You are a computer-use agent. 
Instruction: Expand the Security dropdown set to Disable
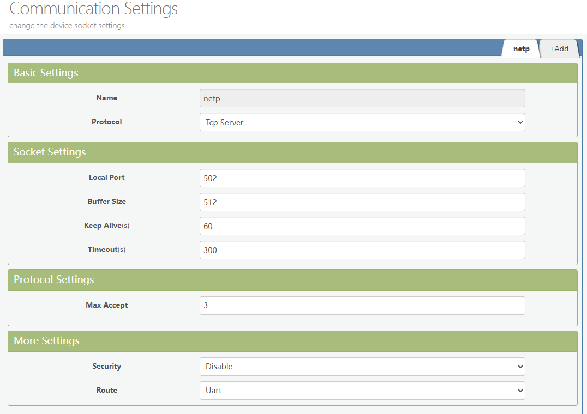[362, 367]
